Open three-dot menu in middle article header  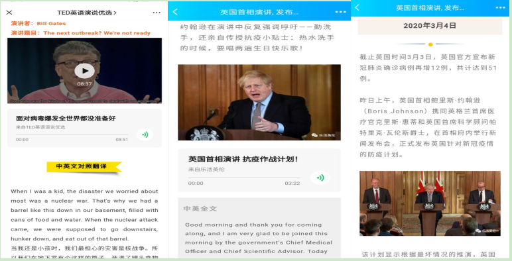click(x=341, y=12)
